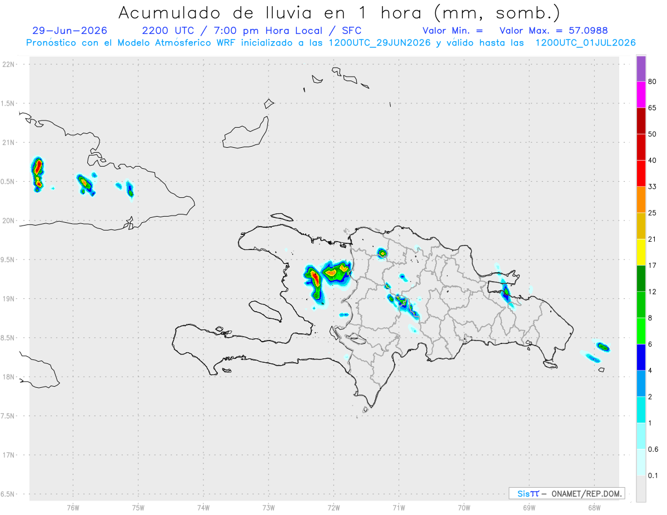The height and width of the screenshot is (515, 667).
Task: Select the magenta swatch between 65 and 80
Action: [x=641, y=94]
